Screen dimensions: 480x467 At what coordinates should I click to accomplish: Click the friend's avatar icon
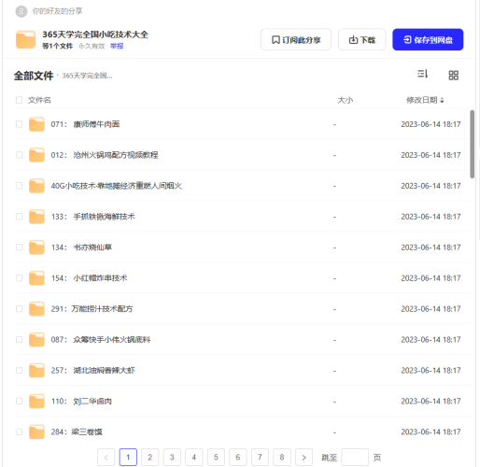21,11
